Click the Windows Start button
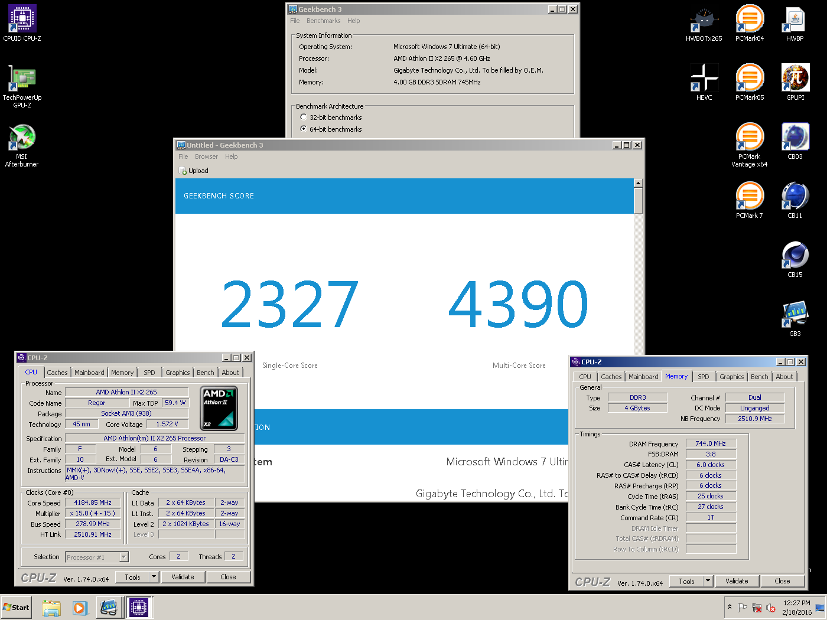 pos(16,608)
